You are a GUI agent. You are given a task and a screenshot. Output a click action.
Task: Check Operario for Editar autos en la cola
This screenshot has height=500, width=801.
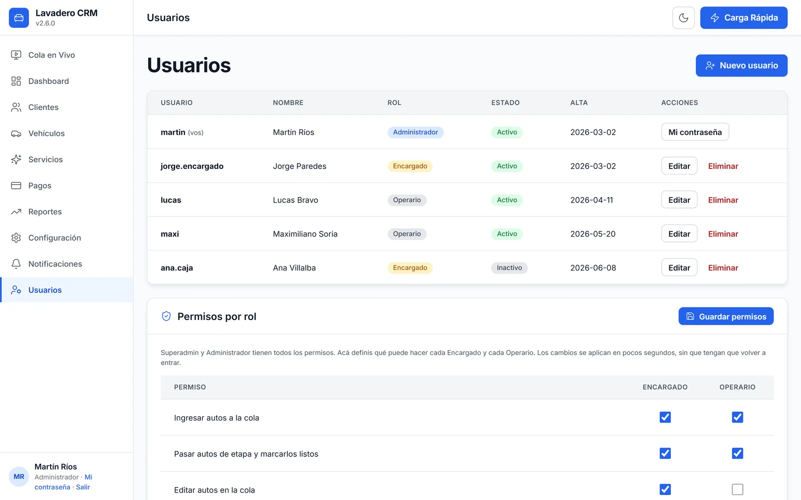(737, 489)
